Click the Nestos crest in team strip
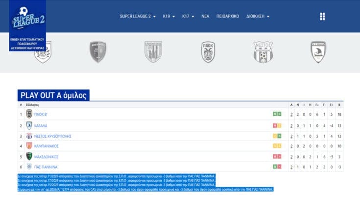 point(263,52)
